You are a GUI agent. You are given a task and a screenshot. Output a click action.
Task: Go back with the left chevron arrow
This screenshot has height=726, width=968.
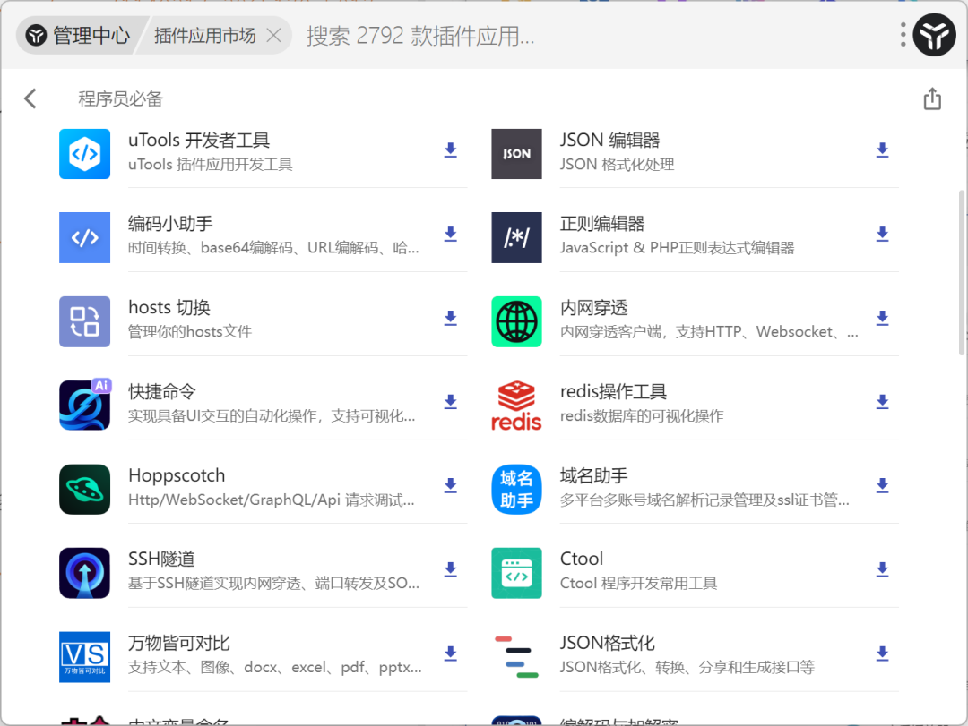[30, 98]
